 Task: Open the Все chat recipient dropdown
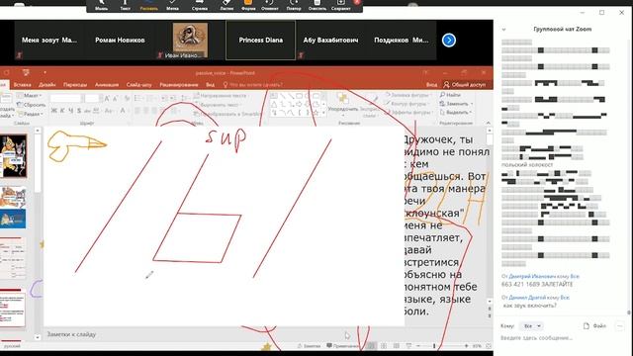tap(532, 325)
